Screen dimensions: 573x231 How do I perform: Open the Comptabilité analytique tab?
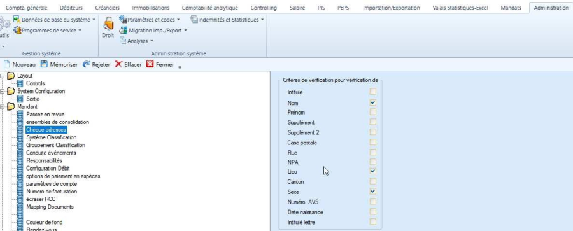[209, 8]
